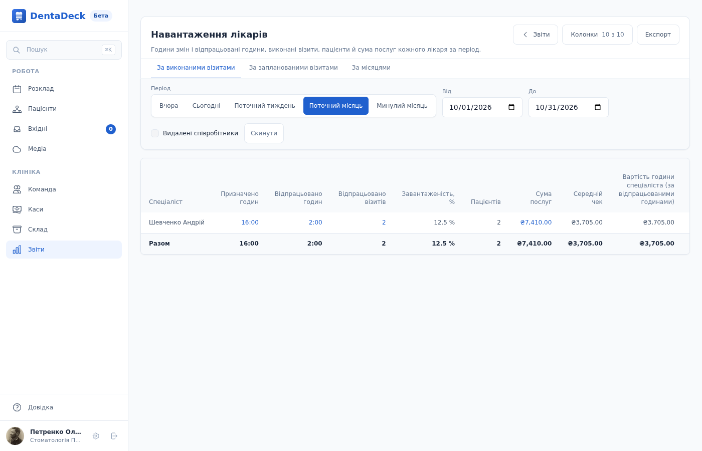Open settings gear icon near user profile

click(x=96, y=436)
